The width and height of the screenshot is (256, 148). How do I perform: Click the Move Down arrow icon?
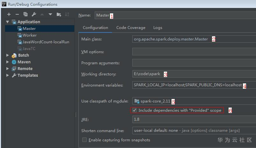pyautogui.click(x=50, y=14)
